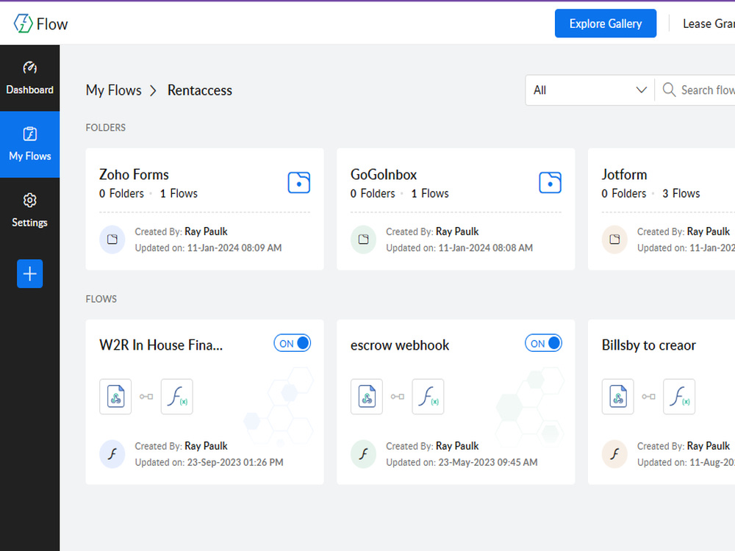This screenshot has width=735, height=551.
Task: Click the Zoho Forms creator avatar icon
Action: [112, 240]
